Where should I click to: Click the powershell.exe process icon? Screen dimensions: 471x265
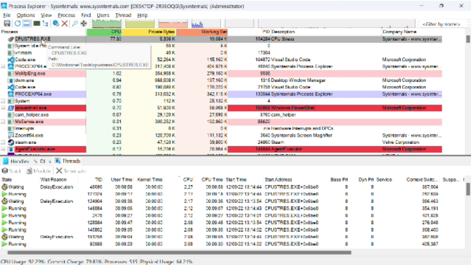(x=11, y=108)
